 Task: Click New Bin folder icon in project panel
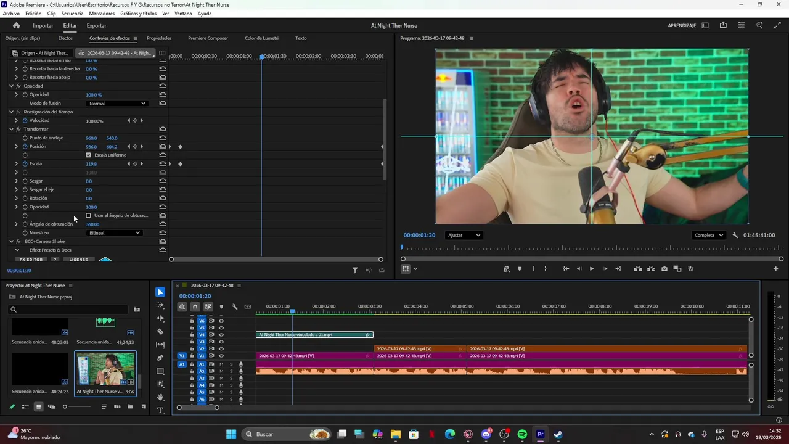click(x=130, y=406)
